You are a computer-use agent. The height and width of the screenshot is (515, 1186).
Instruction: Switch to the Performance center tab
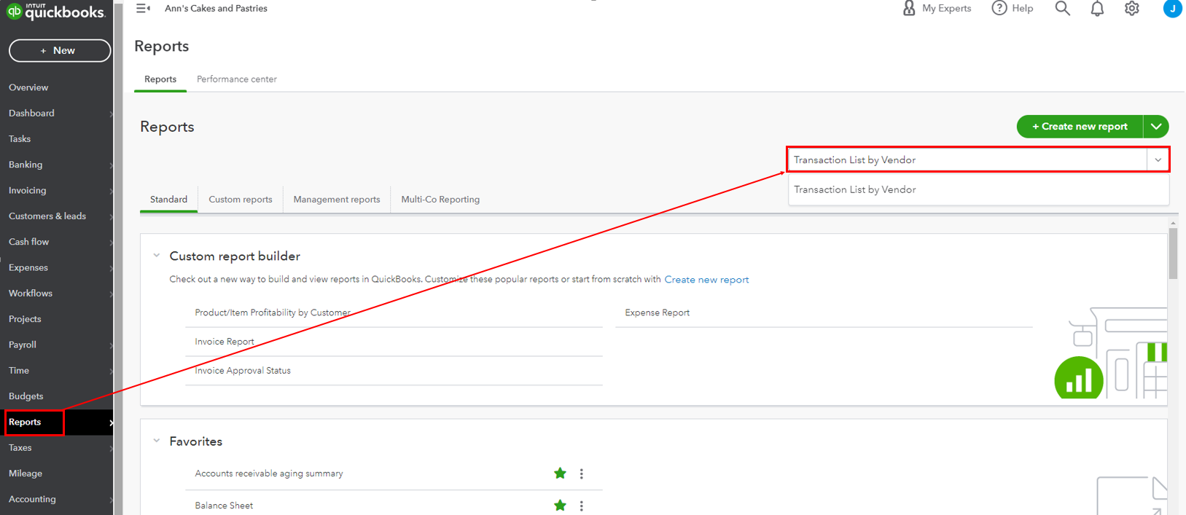pyautogui.click(x=237, y=79)
